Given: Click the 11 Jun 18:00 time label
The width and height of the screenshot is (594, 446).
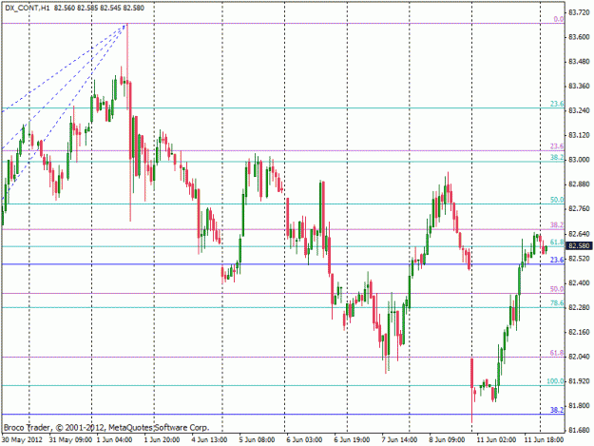Looking at the screenshot, I should (x=544, y=439).
